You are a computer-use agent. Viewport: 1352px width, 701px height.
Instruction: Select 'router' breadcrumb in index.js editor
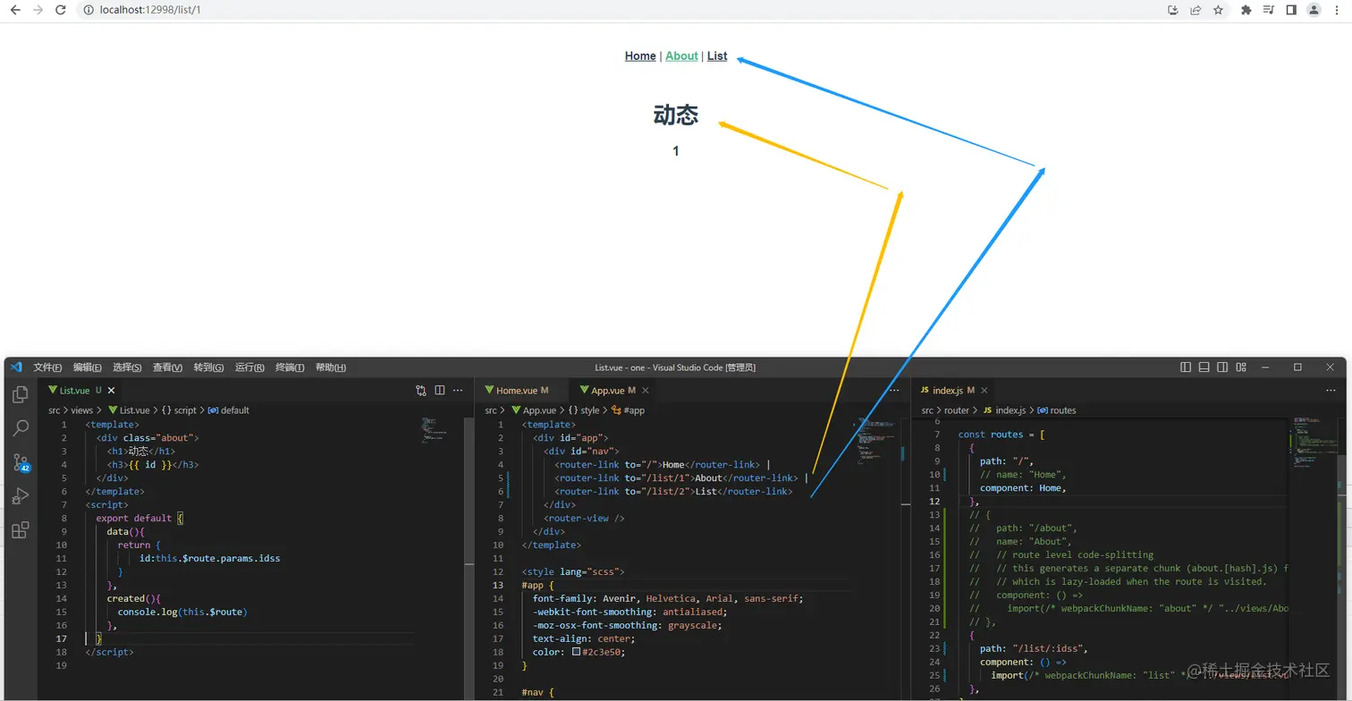[957, 410]
